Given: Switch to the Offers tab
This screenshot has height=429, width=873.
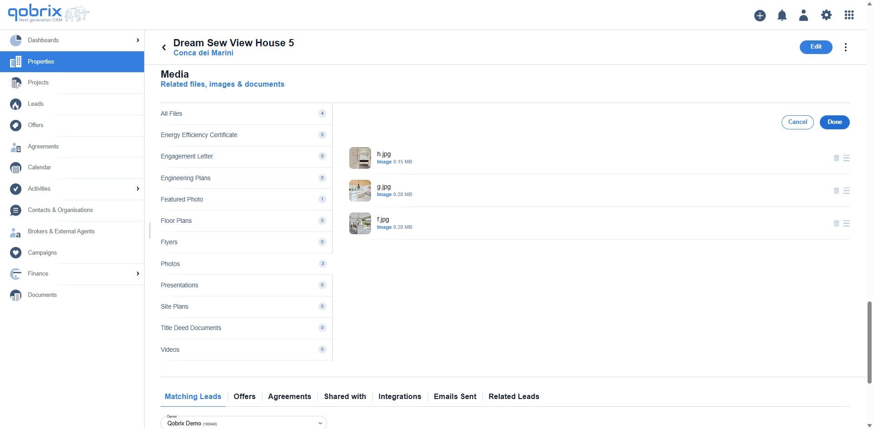Looking at the screenshot, I should click(x=244, y=396).
